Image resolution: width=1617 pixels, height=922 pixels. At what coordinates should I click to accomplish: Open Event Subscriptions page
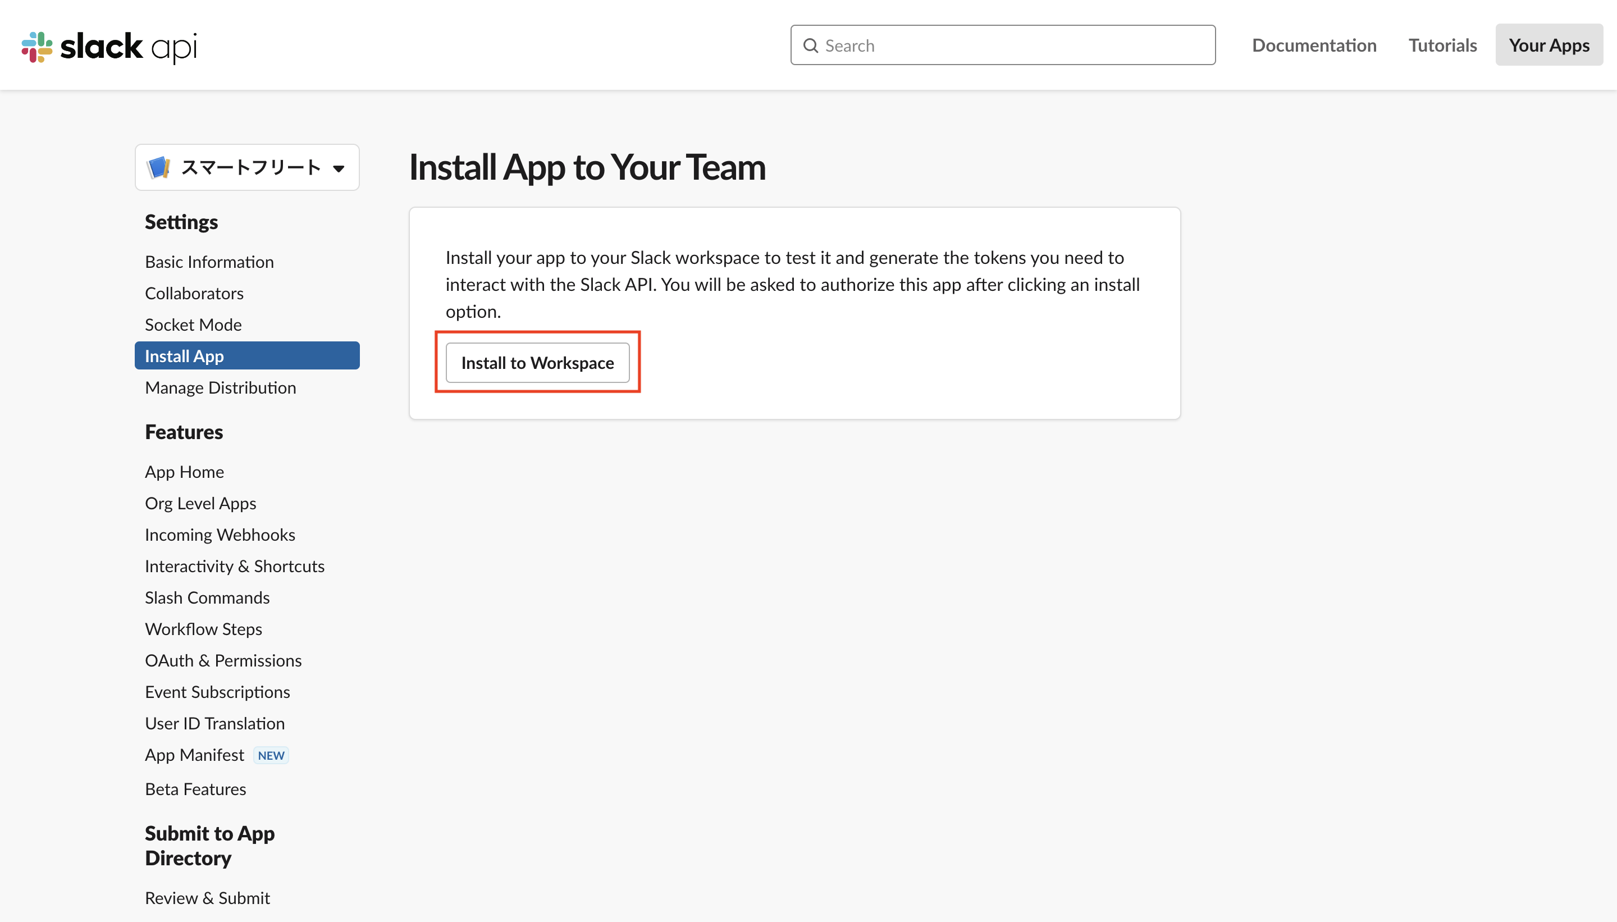click(217, 692)
